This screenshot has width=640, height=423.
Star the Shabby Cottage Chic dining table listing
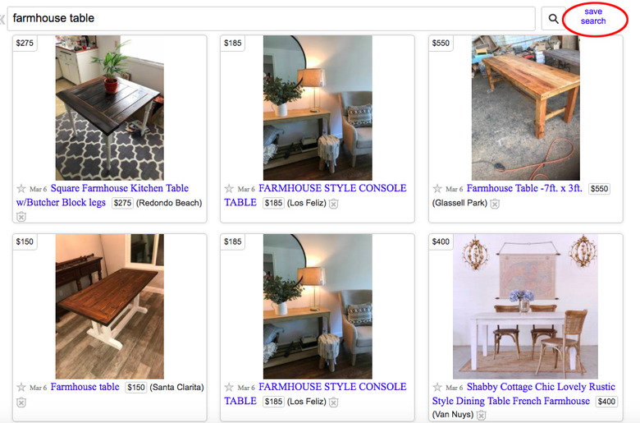(437, 387)
